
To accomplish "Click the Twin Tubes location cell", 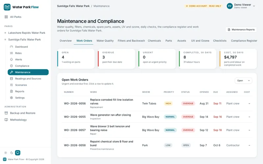I will [149, 103].
